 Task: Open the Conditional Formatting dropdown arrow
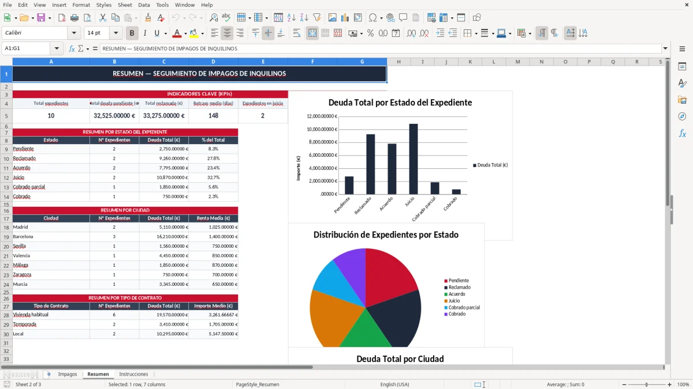(530, 33)
